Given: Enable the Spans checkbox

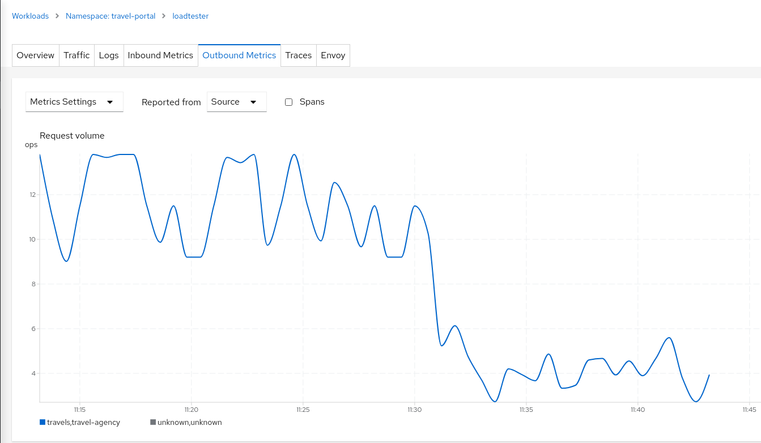Looking at the screenshot, I should pos(288,102).
